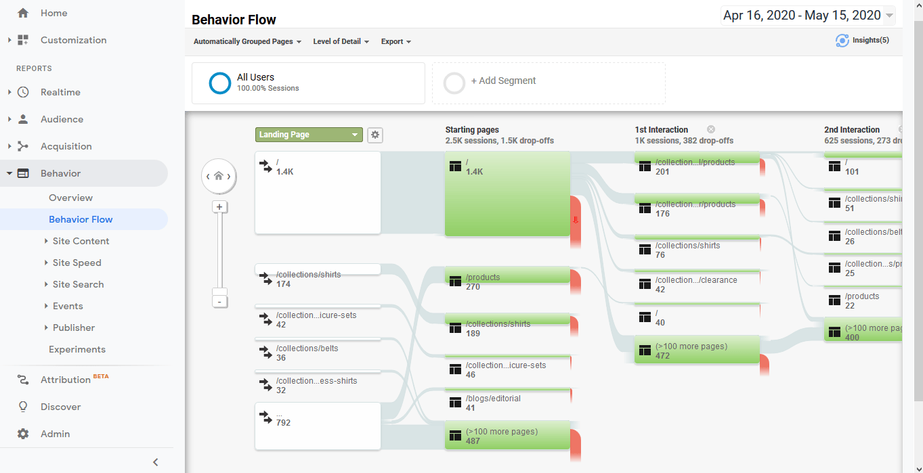
Task: Zoom in with the plus button
Action: pos(219,207)
